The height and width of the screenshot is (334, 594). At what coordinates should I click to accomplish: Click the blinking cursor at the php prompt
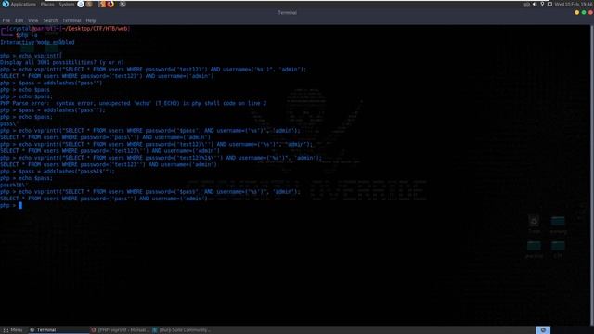tap(20, 205)
